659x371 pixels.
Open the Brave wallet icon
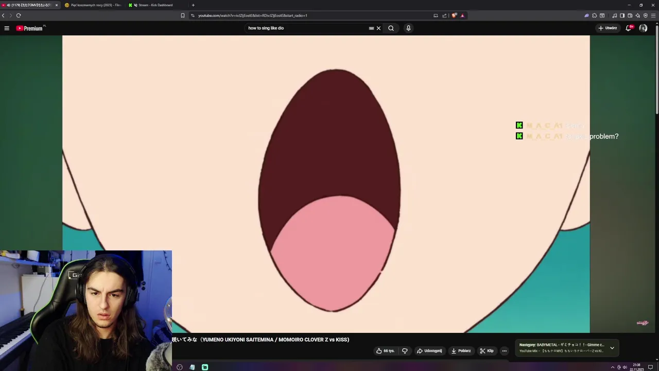click(x=630, y=15)
